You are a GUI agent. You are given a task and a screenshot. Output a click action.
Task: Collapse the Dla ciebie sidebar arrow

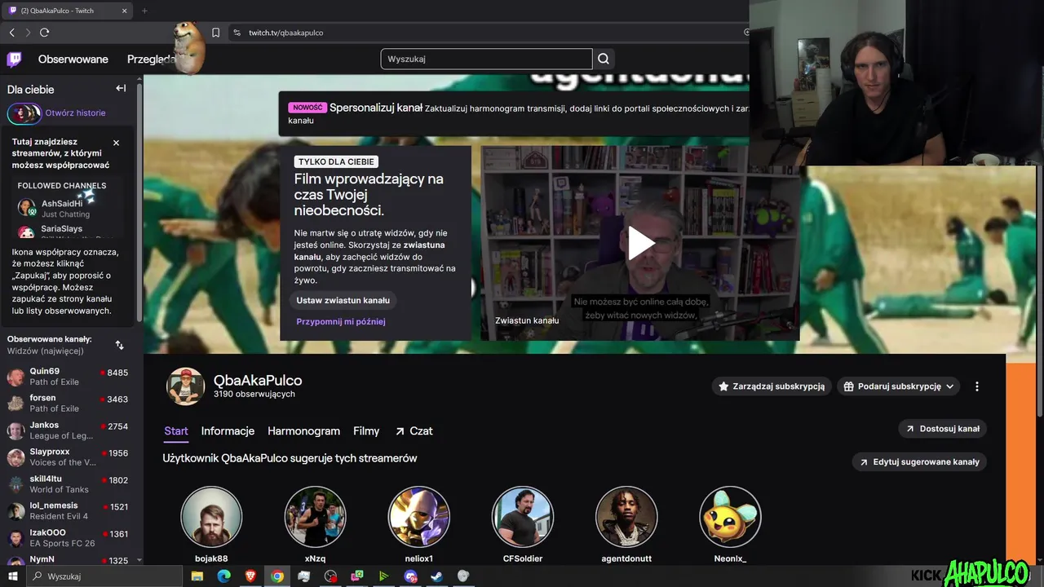(x=121, y=88)
